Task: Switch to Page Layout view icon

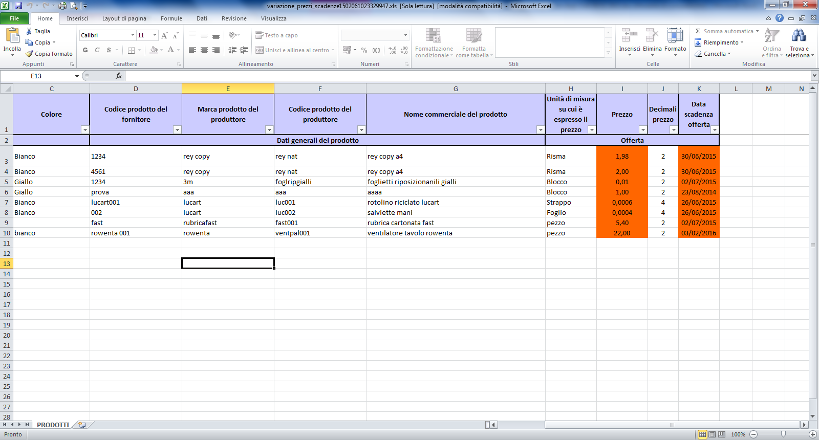Action: [x=712, y=434]
